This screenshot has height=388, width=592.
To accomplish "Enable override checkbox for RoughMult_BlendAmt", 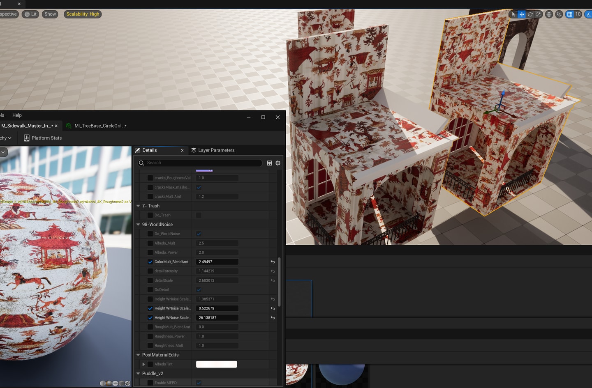I will (150, 327).
